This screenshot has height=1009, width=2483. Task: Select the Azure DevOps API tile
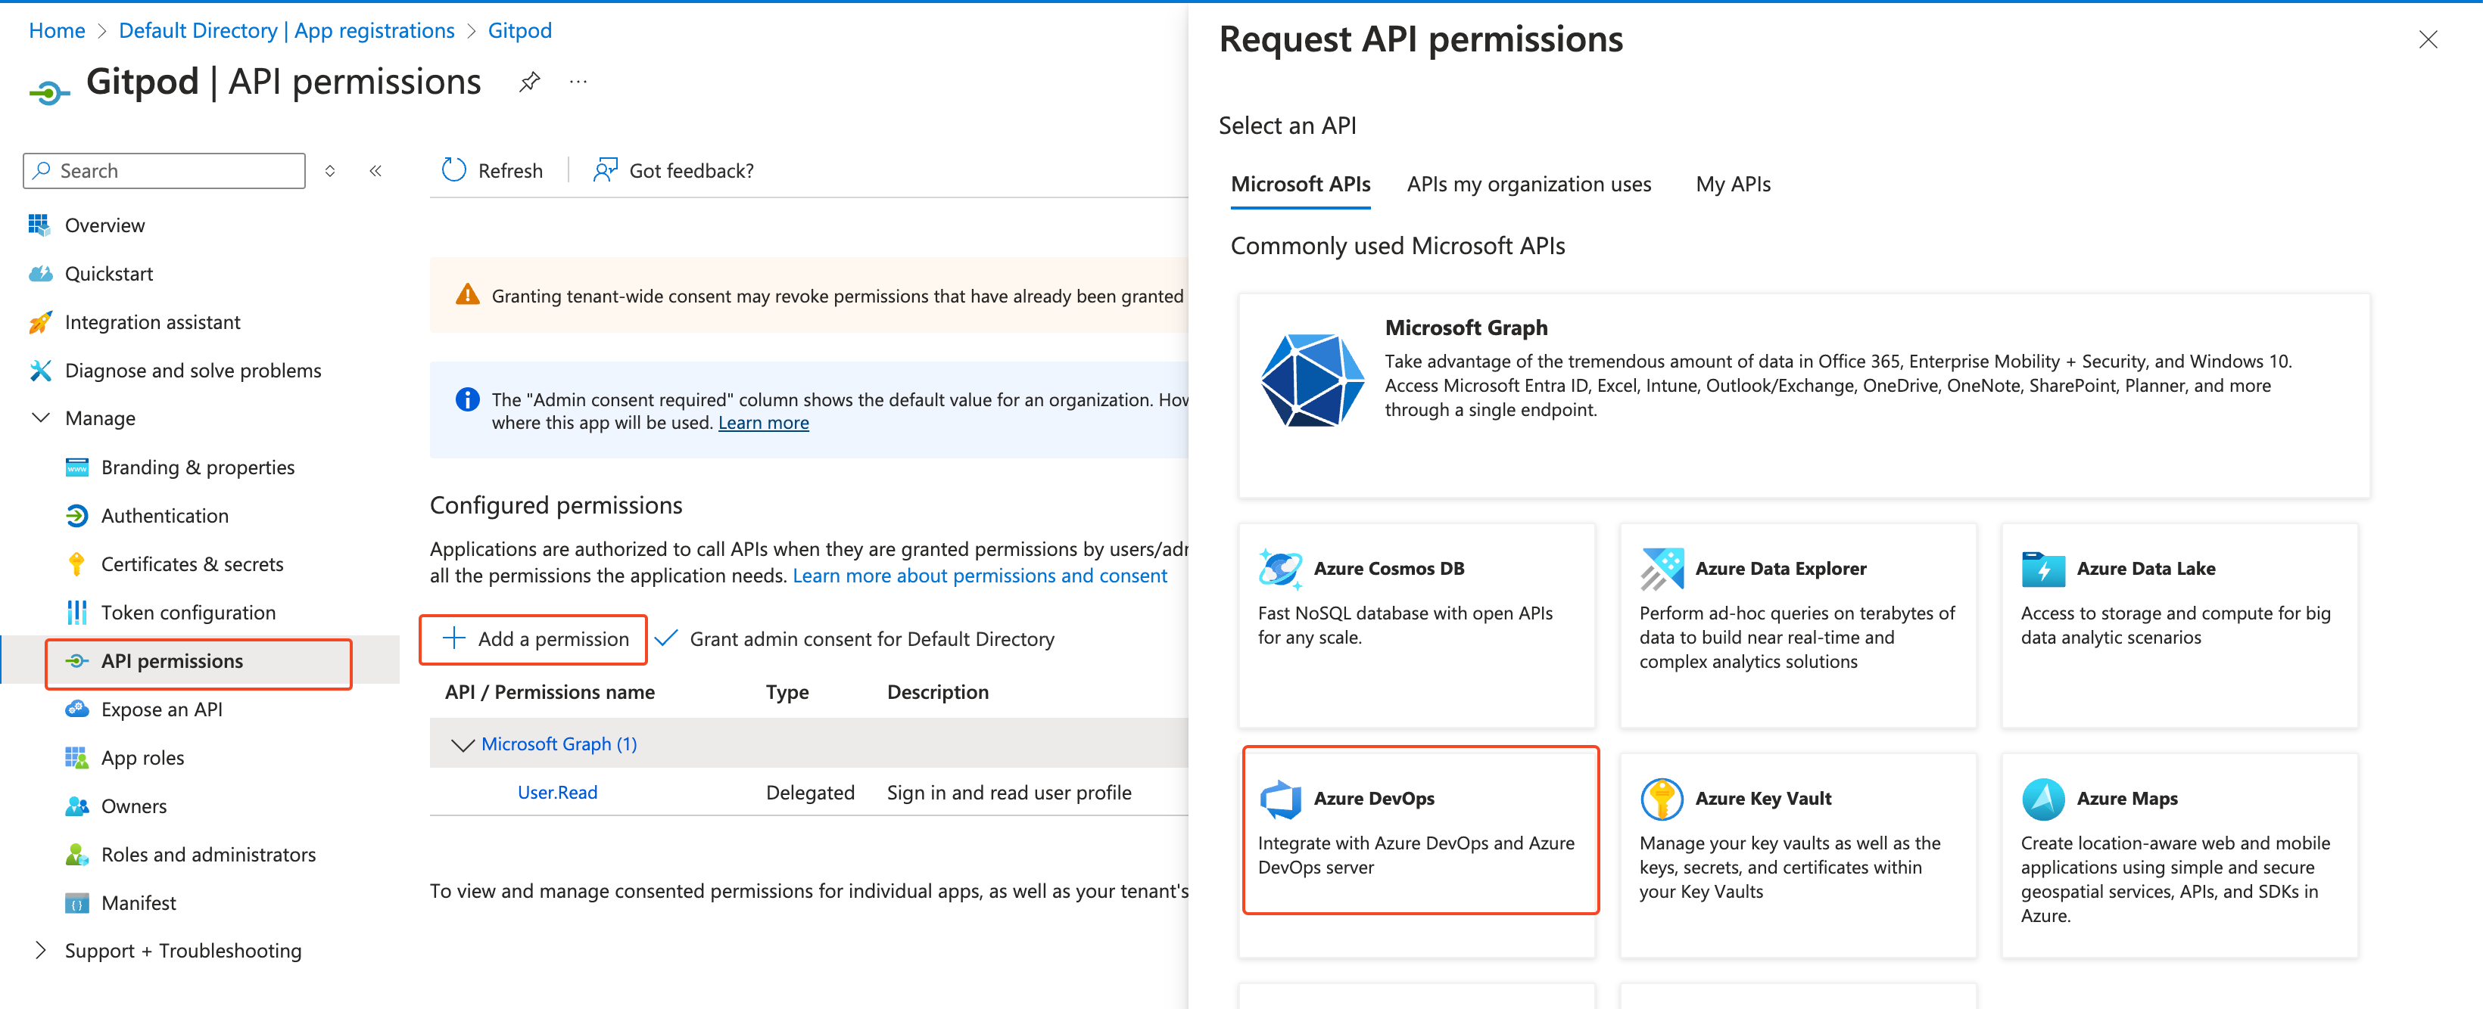point(1419,830)
